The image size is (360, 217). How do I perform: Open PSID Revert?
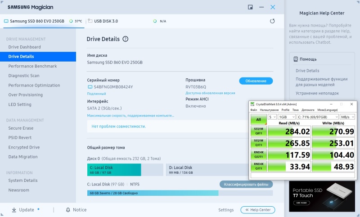[x=20, y=138]
